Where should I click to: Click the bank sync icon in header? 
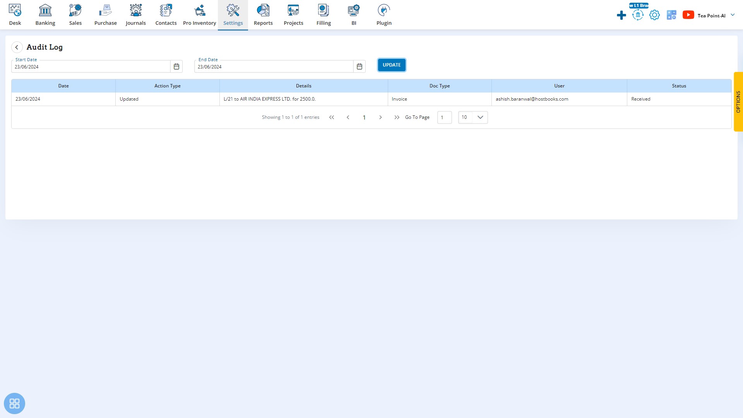coord(638,15)
